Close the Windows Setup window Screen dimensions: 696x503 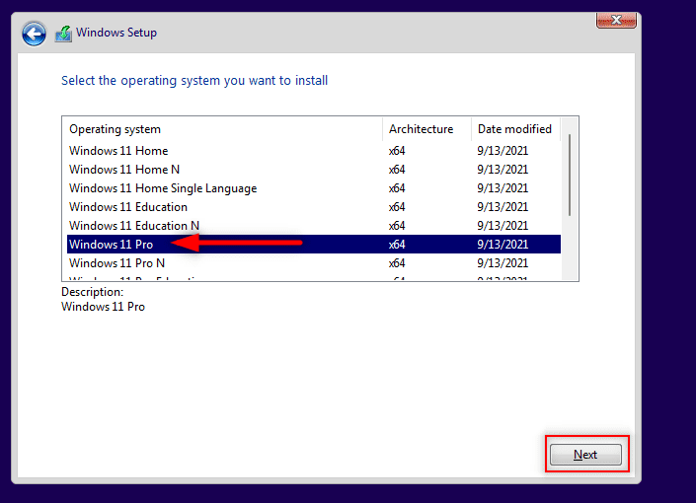(616, 20)
